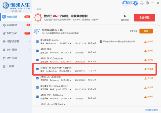Click 待升级 status for Realtek(R) Audio
This screenshot has height=113, width=161.
(150, 42)
